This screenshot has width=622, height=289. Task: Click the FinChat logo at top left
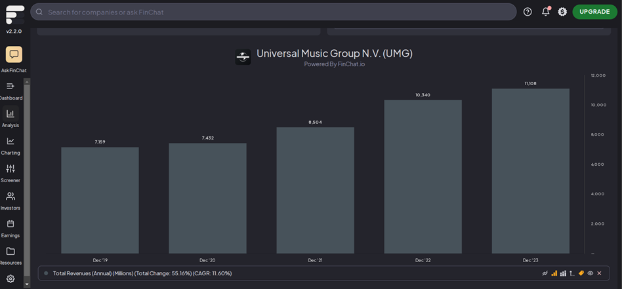[15, 14]
